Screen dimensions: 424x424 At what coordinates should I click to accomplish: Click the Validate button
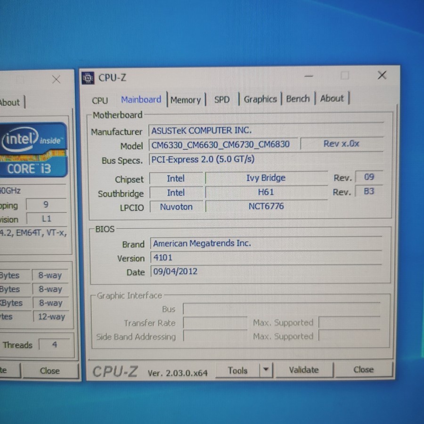click(304, 370)
